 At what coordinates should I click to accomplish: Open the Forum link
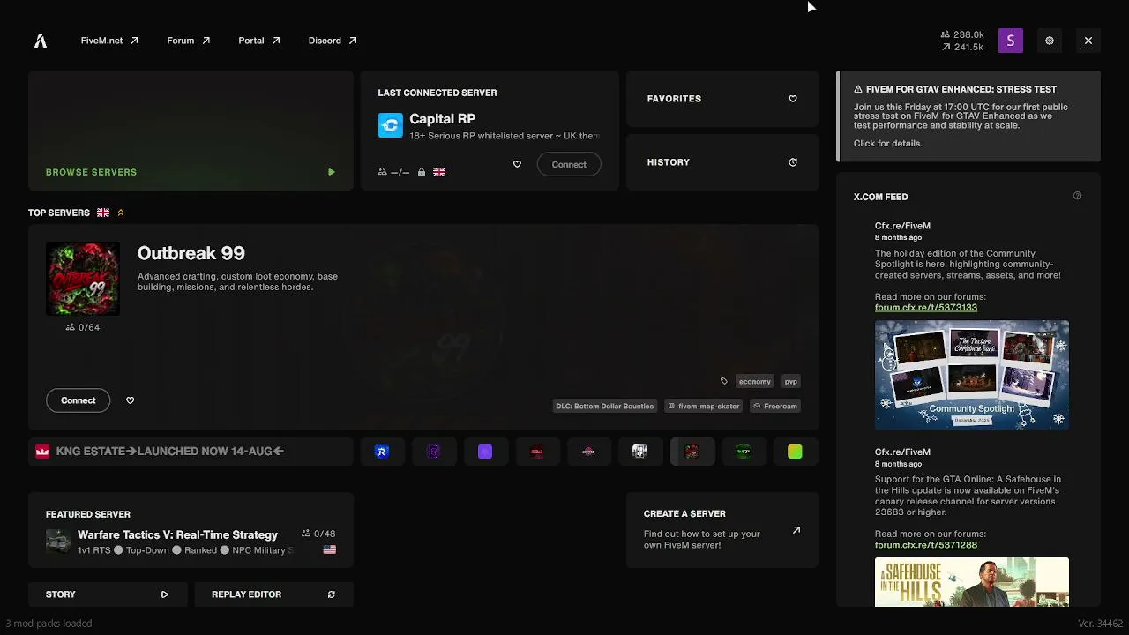pyautogui.click(x=188, y=41)
